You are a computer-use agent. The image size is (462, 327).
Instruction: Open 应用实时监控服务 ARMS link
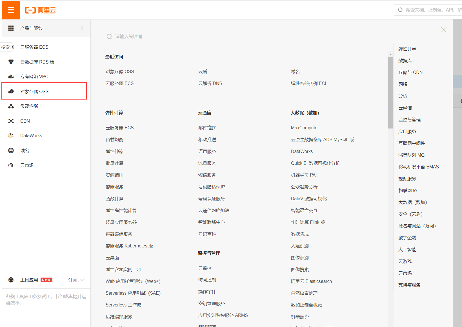coord(223,315)
